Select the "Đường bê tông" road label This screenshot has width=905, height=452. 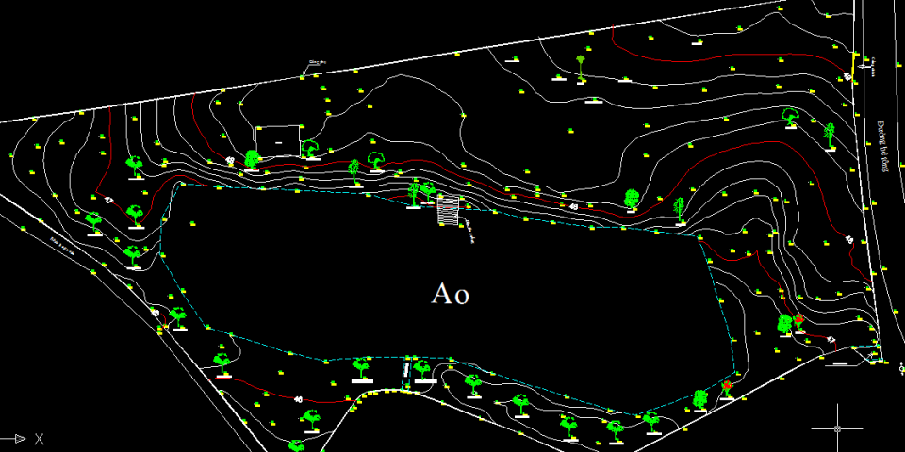coord(884,143)
